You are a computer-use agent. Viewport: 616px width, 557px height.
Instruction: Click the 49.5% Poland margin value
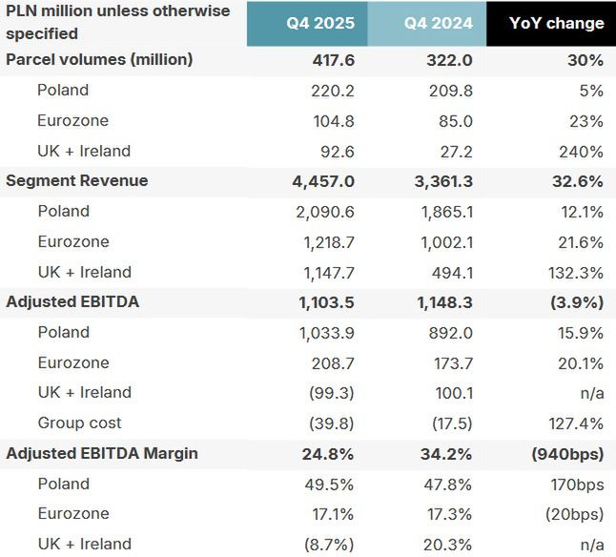pos(333,484)
